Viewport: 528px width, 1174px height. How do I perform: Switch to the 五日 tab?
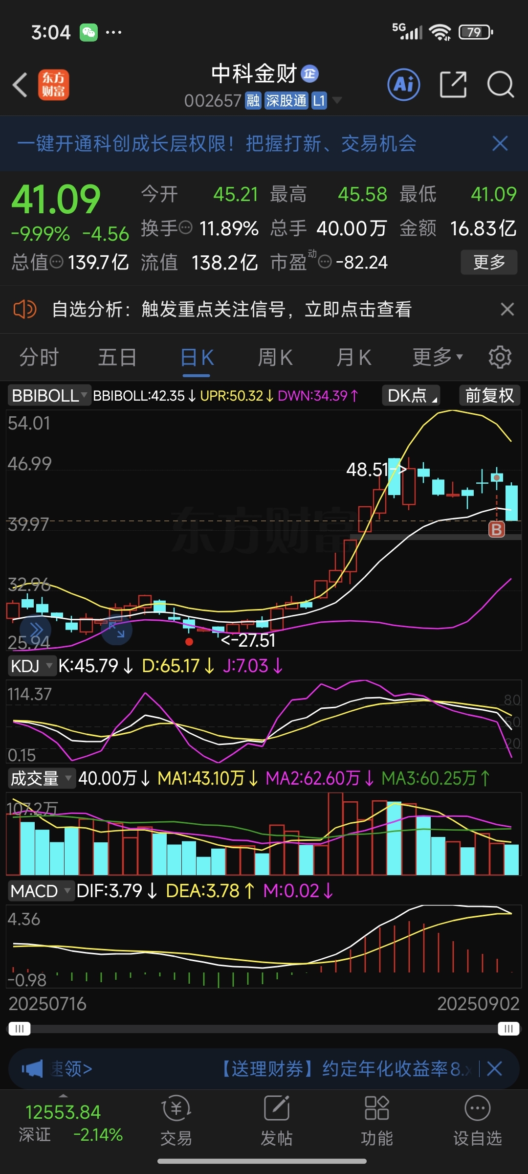click(x=117, y=357)
